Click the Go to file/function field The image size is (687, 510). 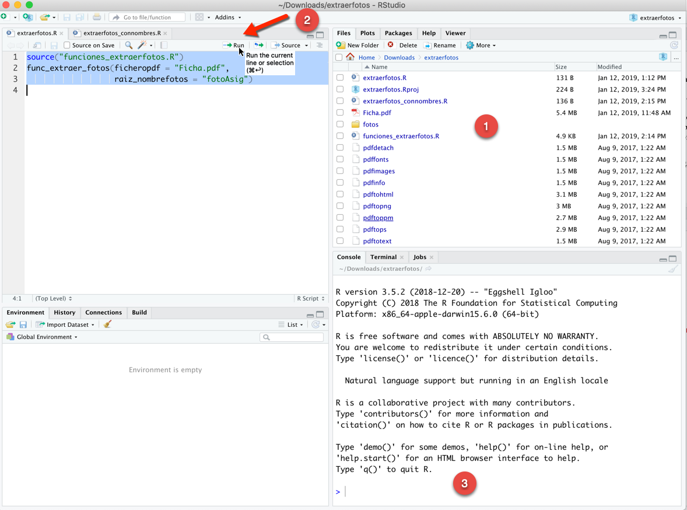point(148,17)
